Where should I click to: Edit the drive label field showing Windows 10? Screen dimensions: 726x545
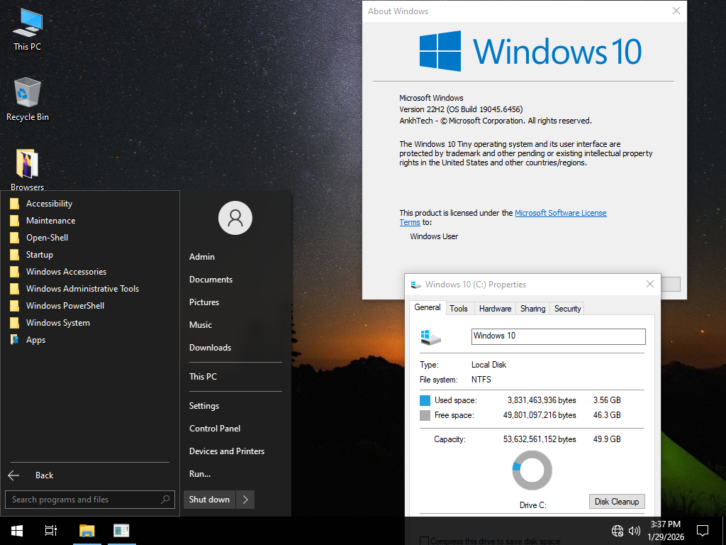(557, 336)
